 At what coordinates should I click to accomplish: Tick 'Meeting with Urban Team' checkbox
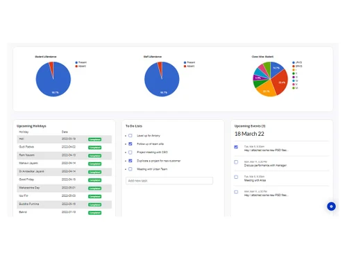click(130, 169)
